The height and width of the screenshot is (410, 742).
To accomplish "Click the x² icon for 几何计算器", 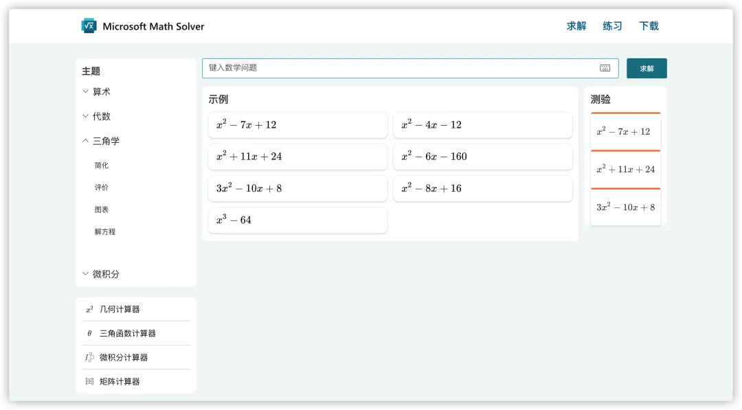I will pyautogui.click(x=89, y=310).
